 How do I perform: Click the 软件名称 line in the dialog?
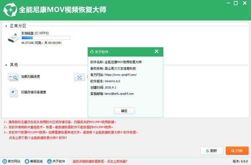click(116, 62)
